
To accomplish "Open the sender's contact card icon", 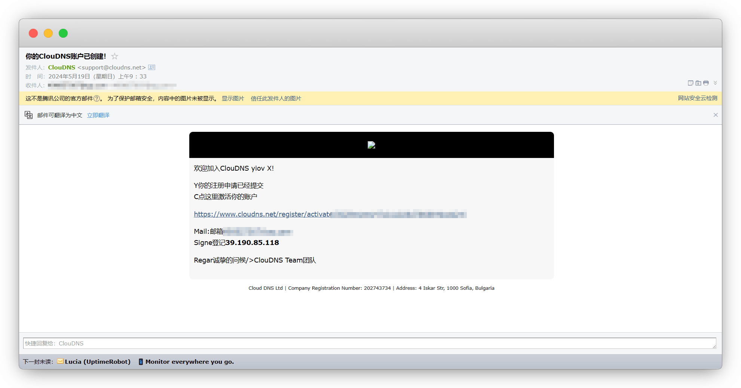I will (x=151, y=68).
